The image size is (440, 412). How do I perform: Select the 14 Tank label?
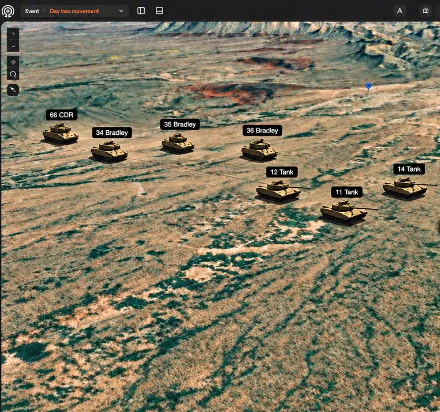(409, 169)
